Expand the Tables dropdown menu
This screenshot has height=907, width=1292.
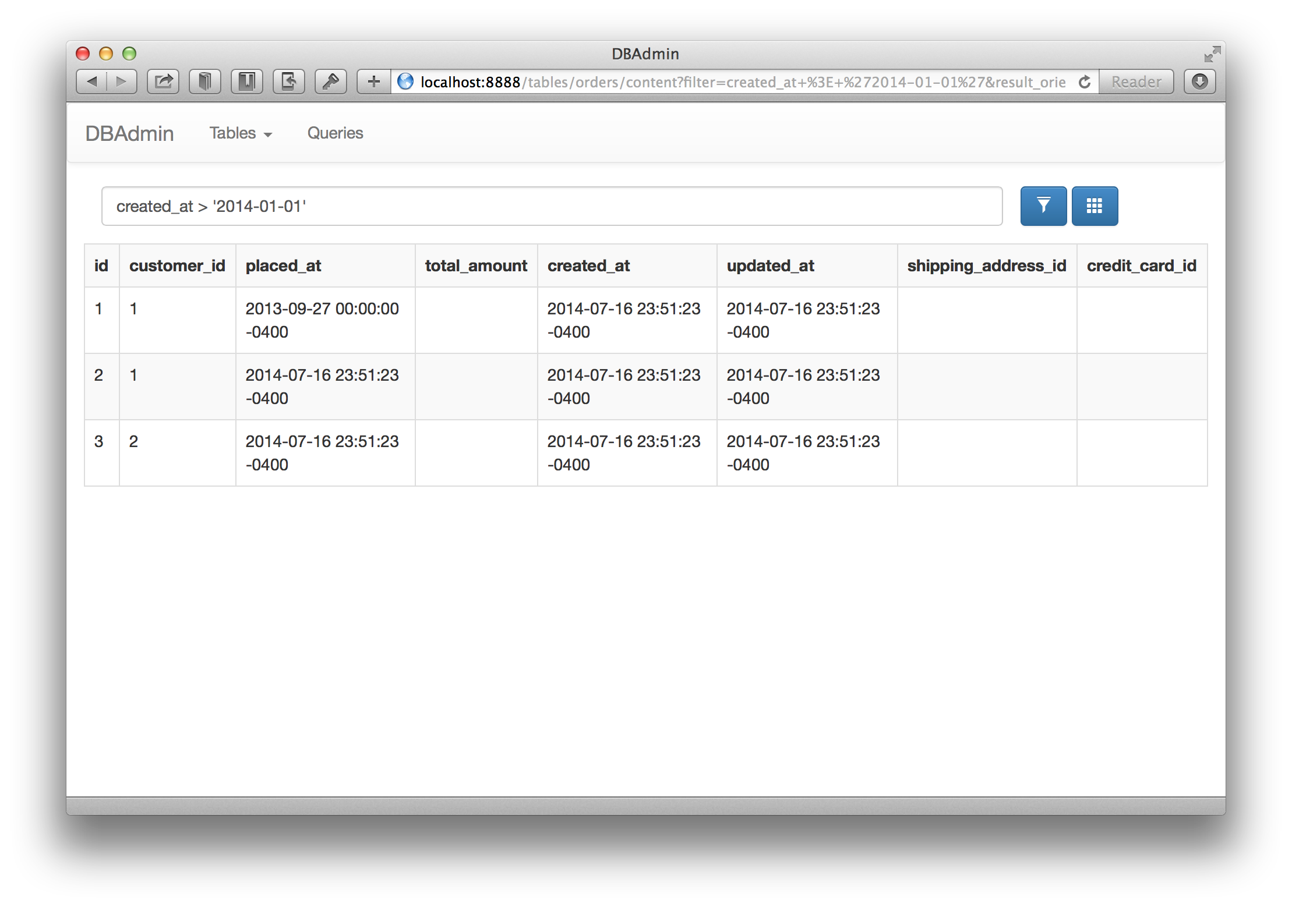[x=241, y=133]
